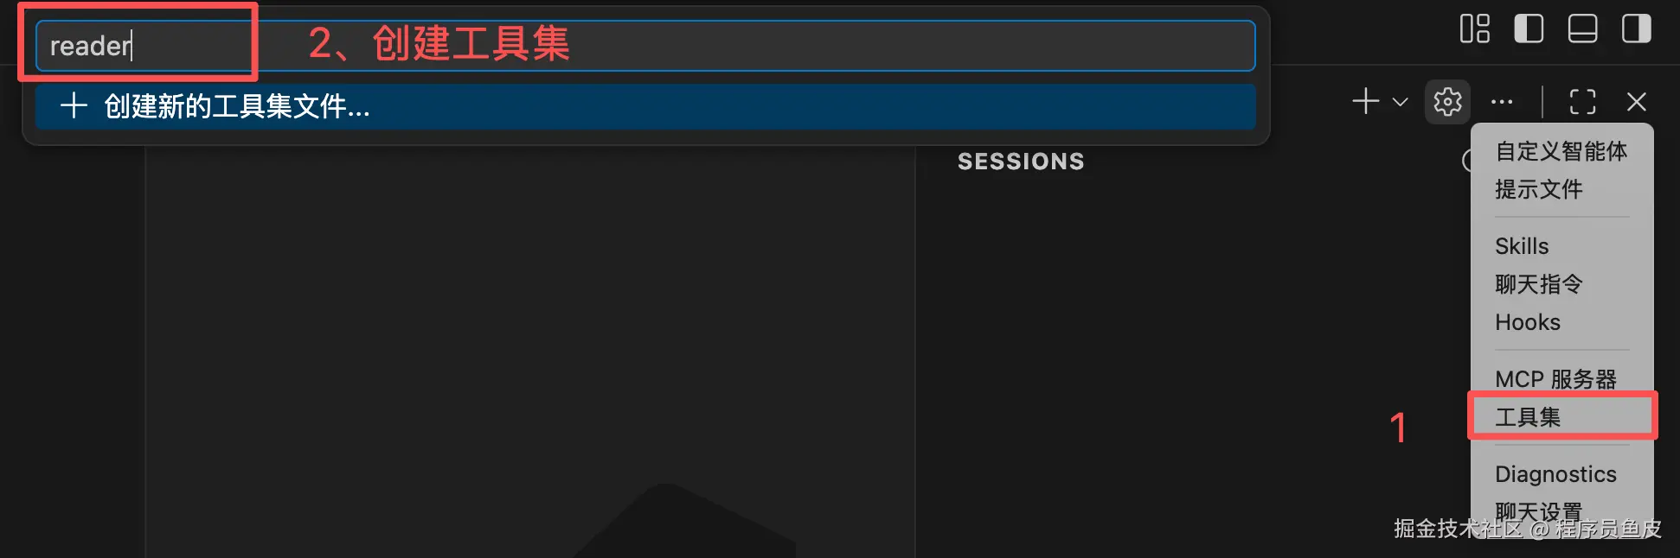Toggle the bottom panel visibility
The height and width of the screenshot is (558, 1680).
point(1582,29)
